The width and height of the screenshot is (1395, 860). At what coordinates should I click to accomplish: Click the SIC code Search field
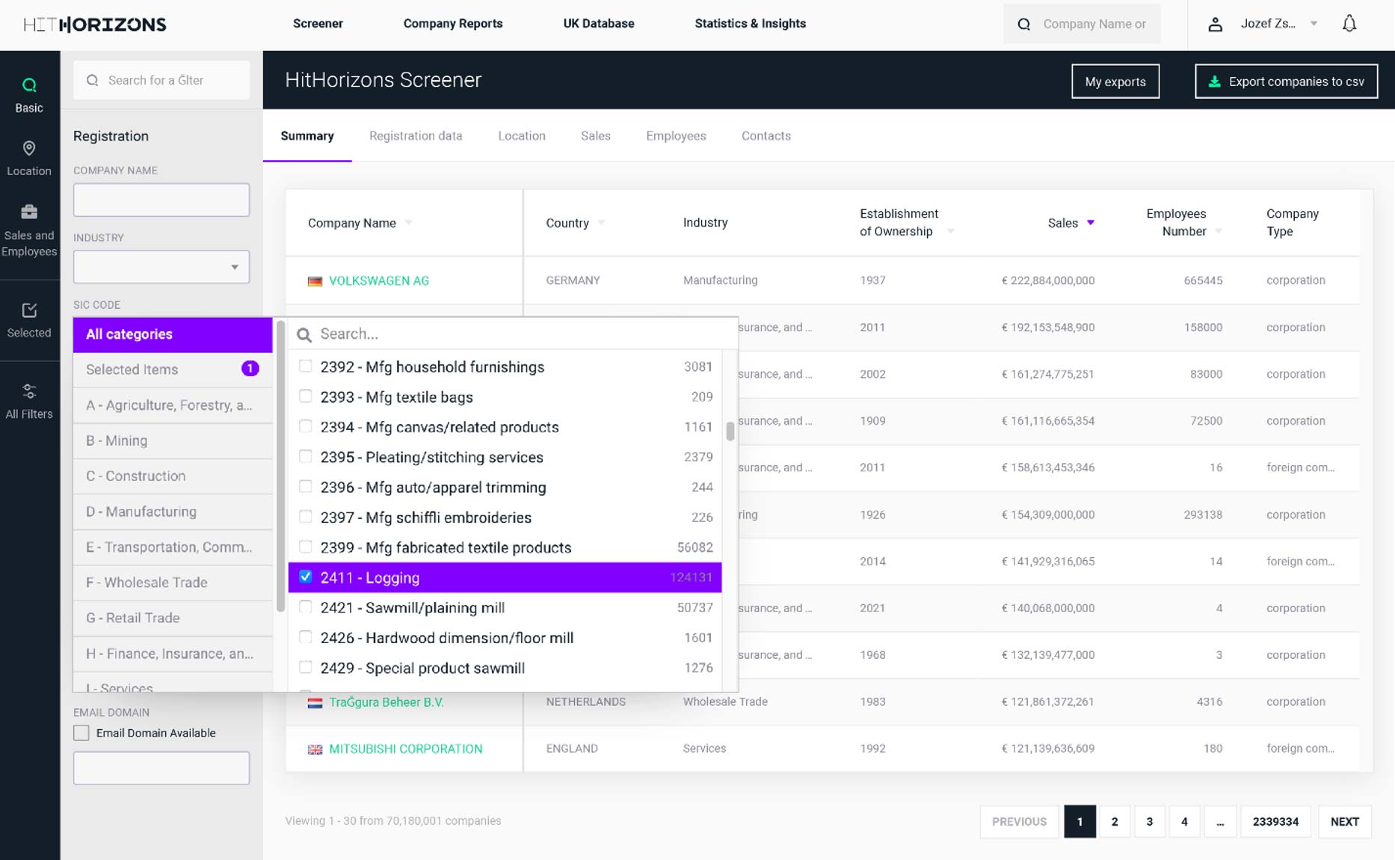click(513, 334)
